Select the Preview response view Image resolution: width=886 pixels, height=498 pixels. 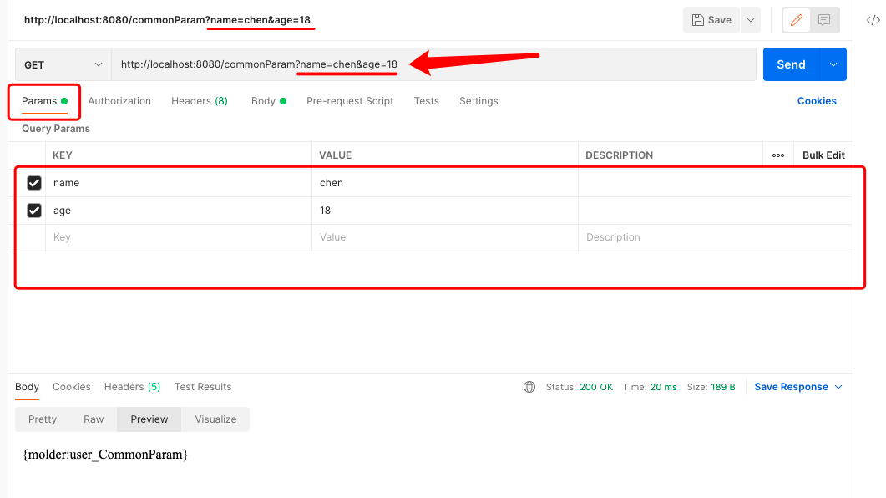(149, 419)
